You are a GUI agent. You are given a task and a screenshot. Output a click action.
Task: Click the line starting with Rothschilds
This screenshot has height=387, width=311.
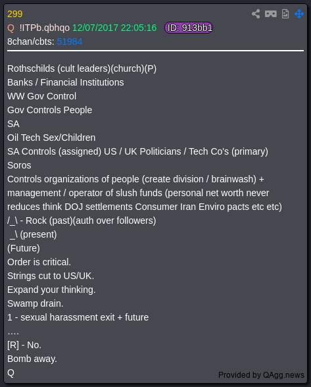tap(82, 68)
